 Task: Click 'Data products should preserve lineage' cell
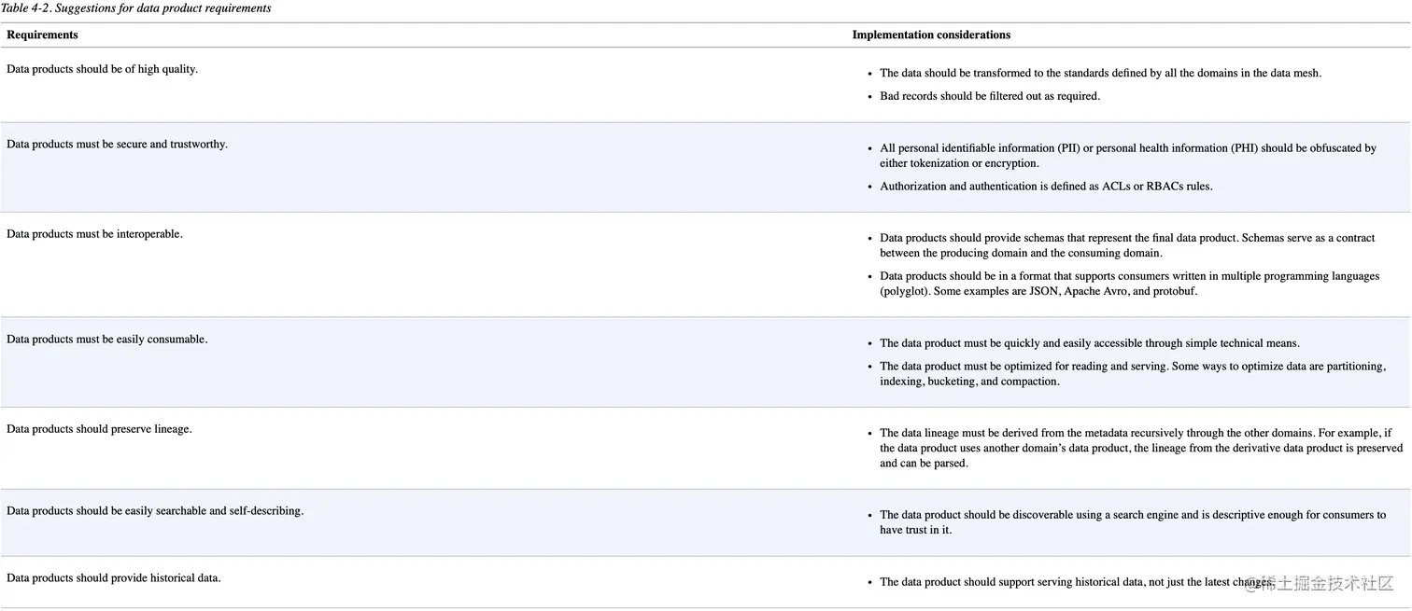tap(99, 429)
